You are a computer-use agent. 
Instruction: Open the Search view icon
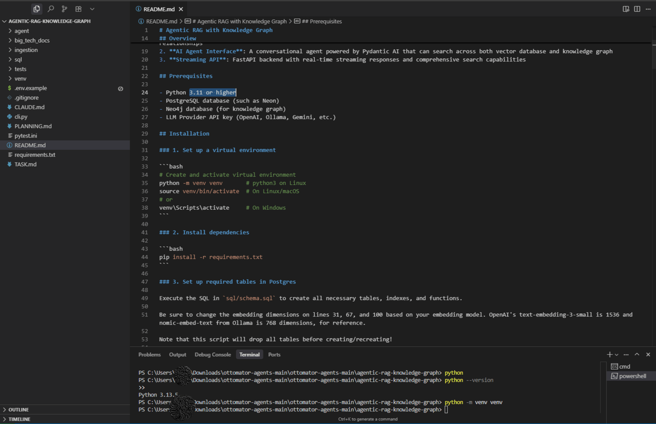[51, 9]
